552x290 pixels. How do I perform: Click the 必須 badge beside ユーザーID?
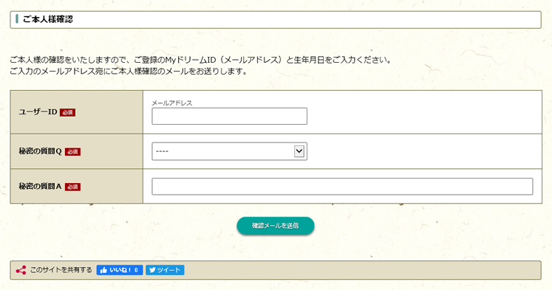pos(67,112)
